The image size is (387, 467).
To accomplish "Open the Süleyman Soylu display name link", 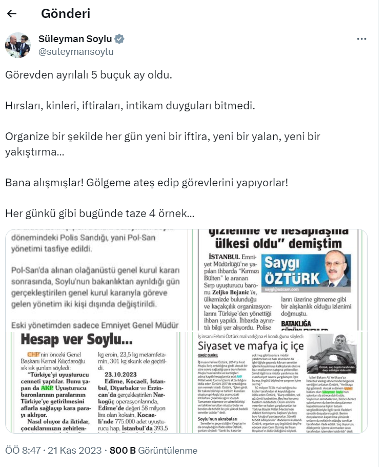I will coord(75,38).
